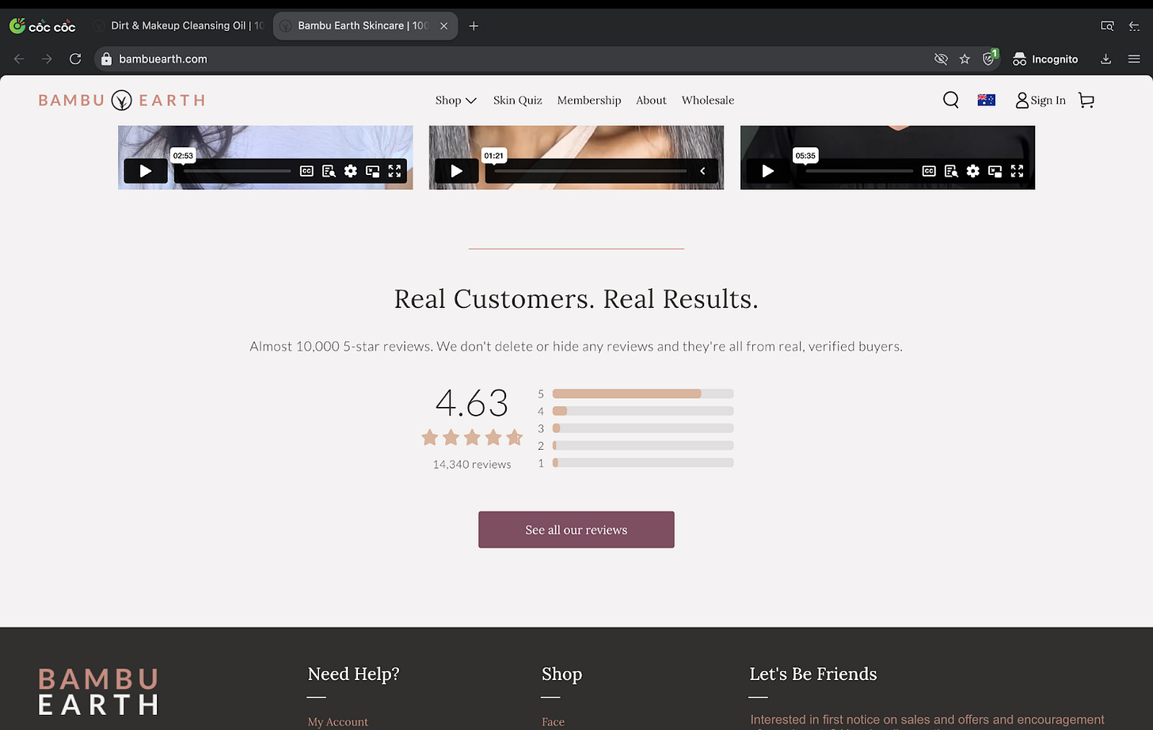This screenshot has height=730, width=1153.
Task: Open the browser downloads icon
Action: click(1106, 59)
